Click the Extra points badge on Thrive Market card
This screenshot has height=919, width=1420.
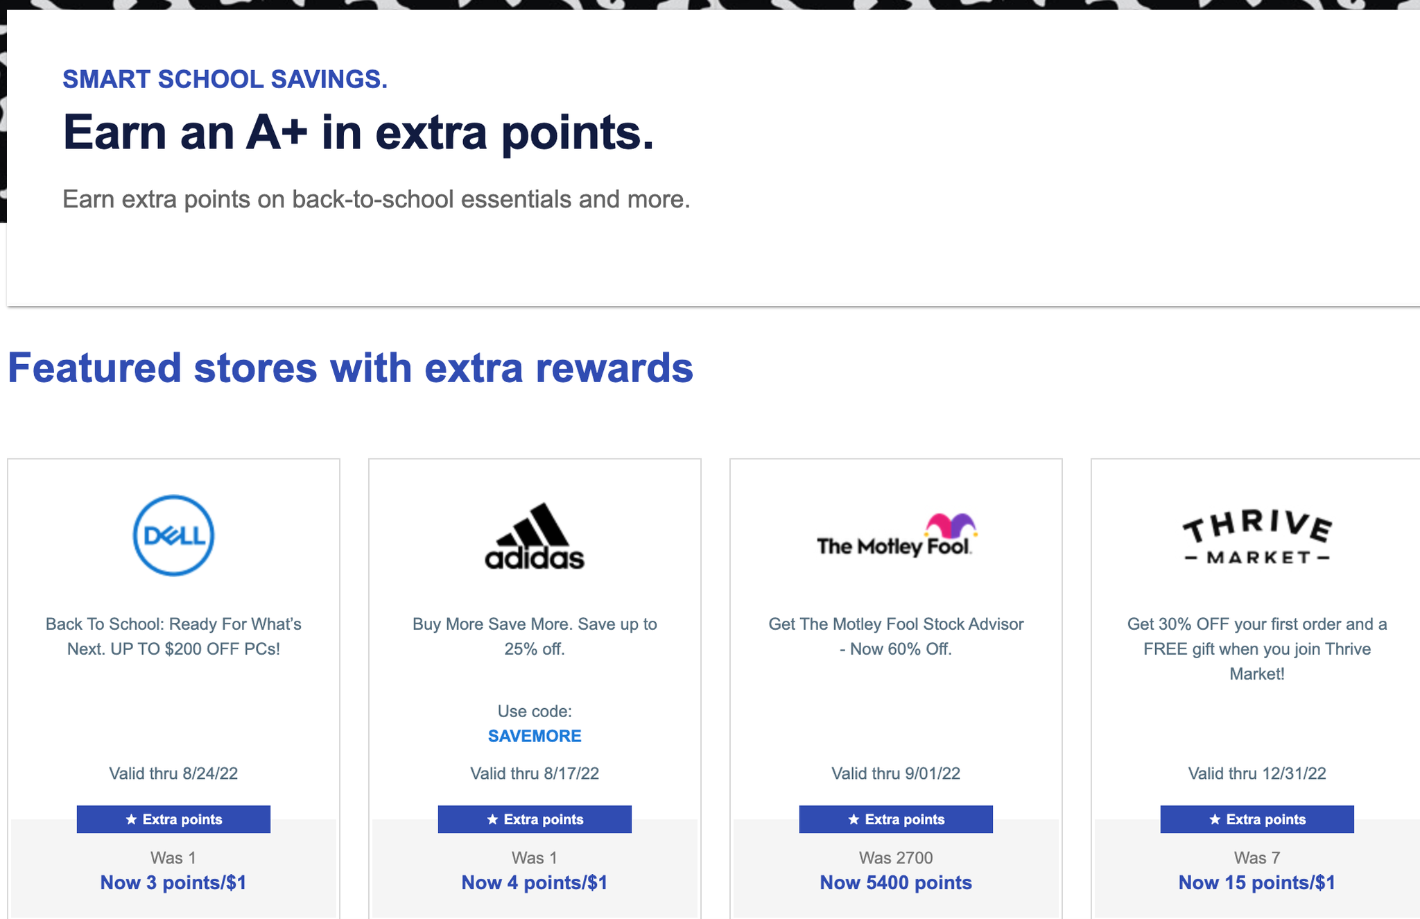[x=1256, y=819]
